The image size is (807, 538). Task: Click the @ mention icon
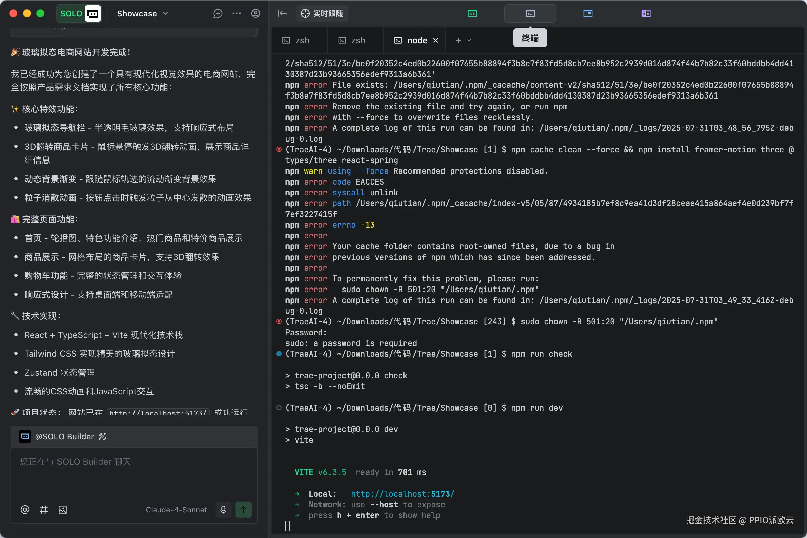tap(25, 509)
